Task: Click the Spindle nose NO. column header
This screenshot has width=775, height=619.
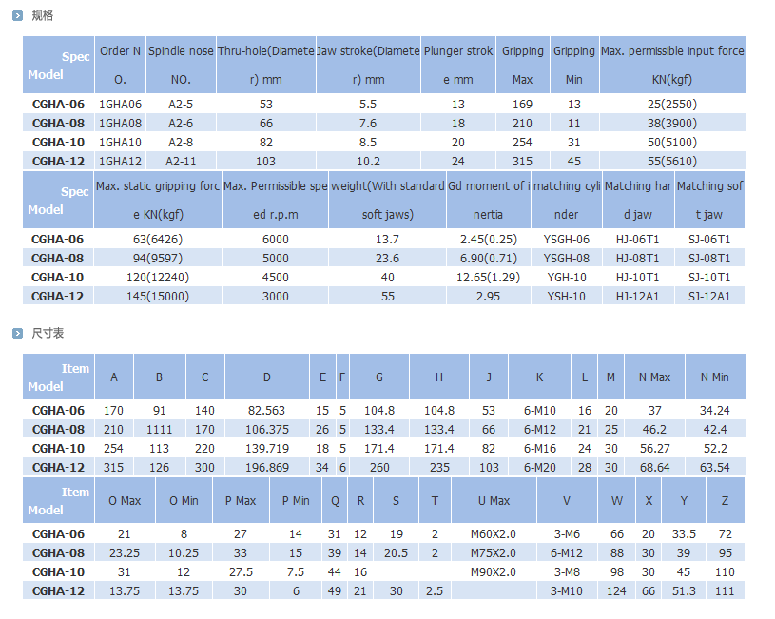Action: pyautogui.click(x=181, y=65)
